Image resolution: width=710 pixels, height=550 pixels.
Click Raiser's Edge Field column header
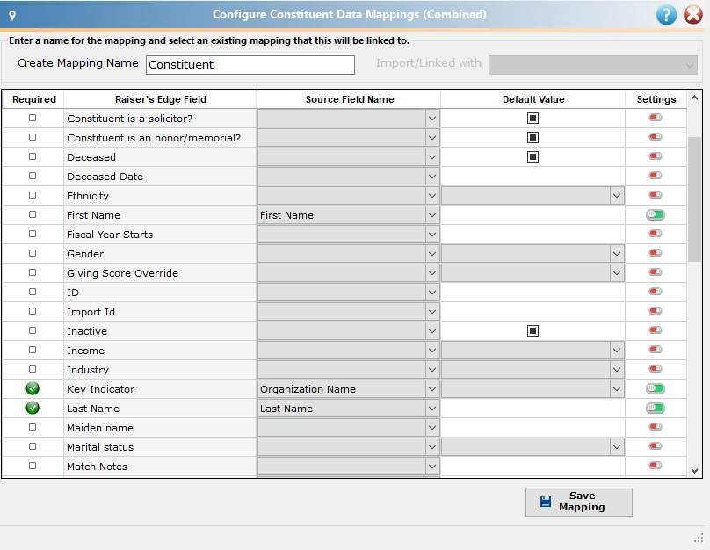coord(160,99)
